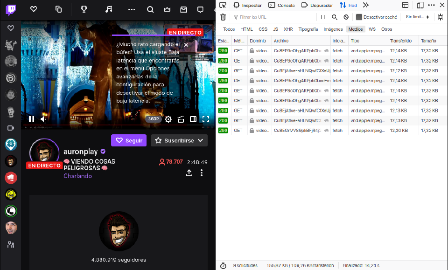Mute the stream volume
The height and width of the screenshot is (270, 448).
43,119
